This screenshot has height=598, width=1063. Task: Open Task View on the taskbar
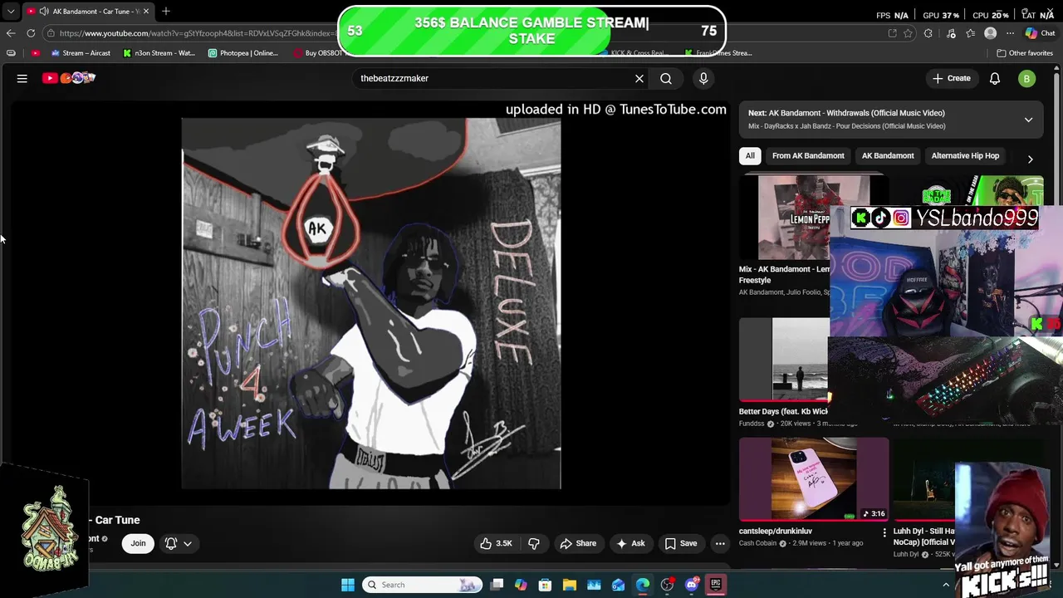point(497,585)
